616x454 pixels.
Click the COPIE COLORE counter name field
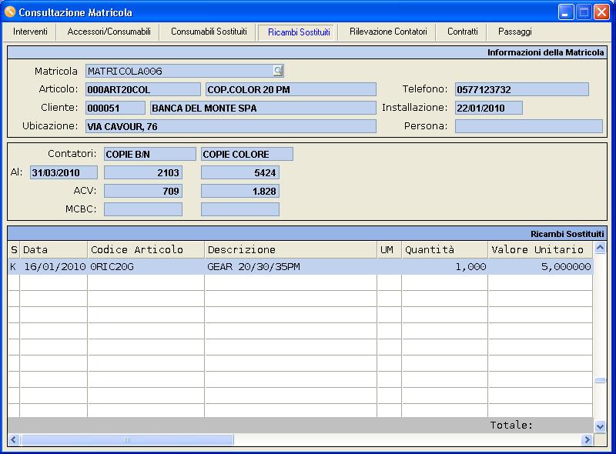246,154
